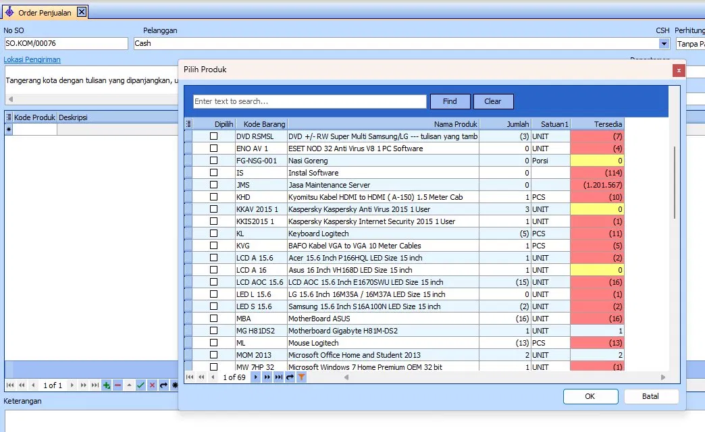The height and width of the screenshot is (432, 705).
Task: Open the Pelanggan dropdown arrow
Action: (x=664, y=44)
